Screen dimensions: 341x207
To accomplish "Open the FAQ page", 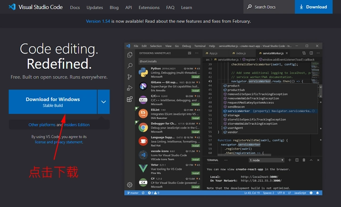I will [x=170, y=8].
